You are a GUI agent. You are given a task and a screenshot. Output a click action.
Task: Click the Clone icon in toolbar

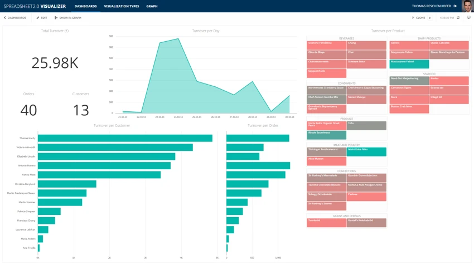point(413,18)
